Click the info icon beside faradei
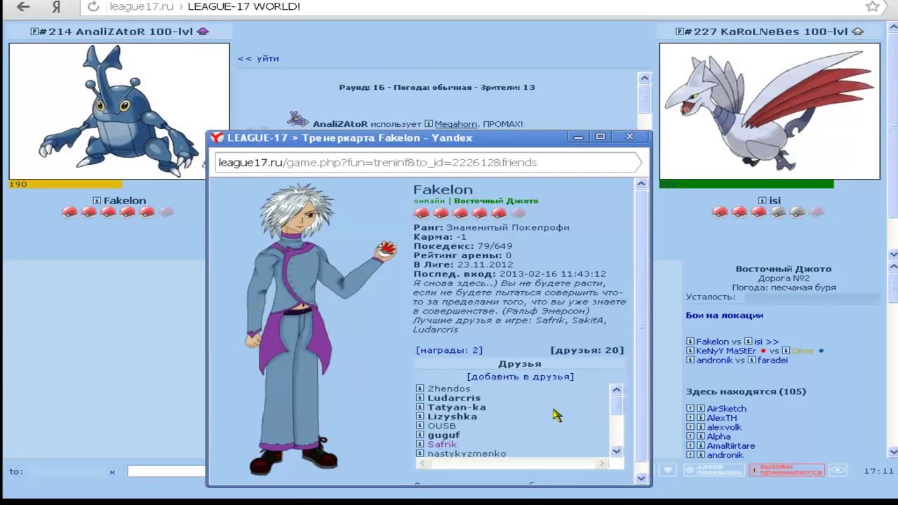898x505 pixels. tap(751, 360)
